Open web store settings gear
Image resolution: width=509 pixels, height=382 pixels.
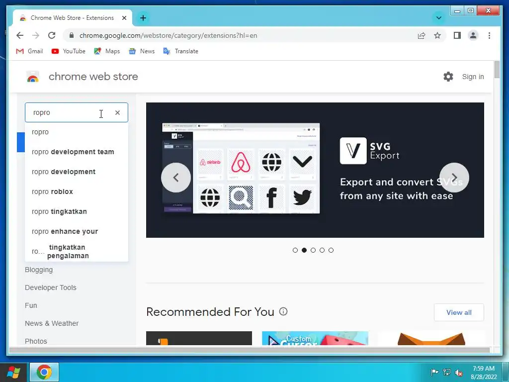click(x=448, y=77)
